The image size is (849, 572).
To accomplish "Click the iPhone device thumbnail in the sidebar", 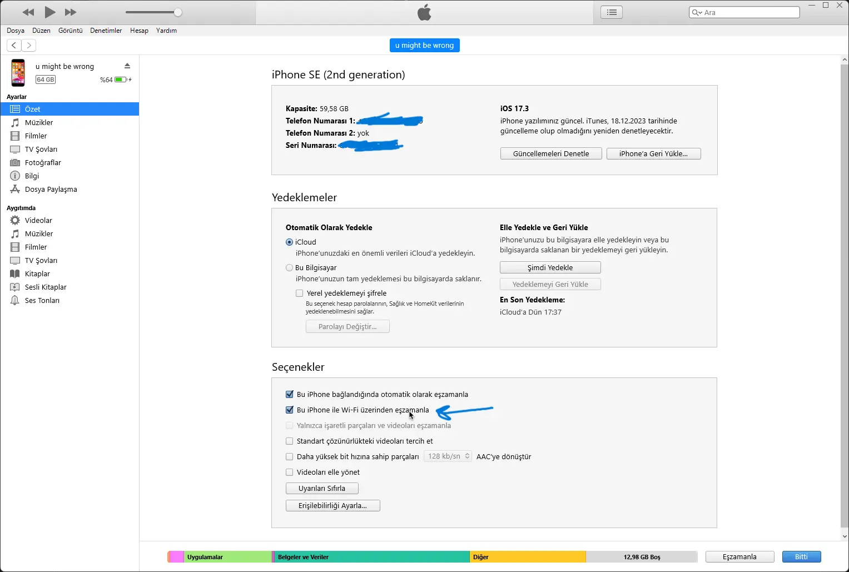I will (x=18, y=73).
